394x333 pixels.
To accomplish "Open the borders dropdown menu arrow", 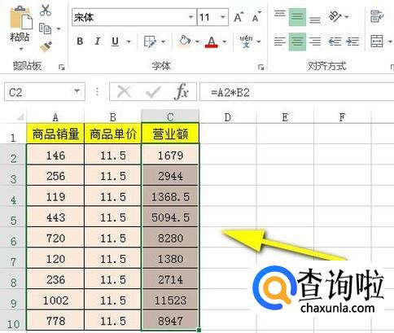I will (x=163, y=42).
